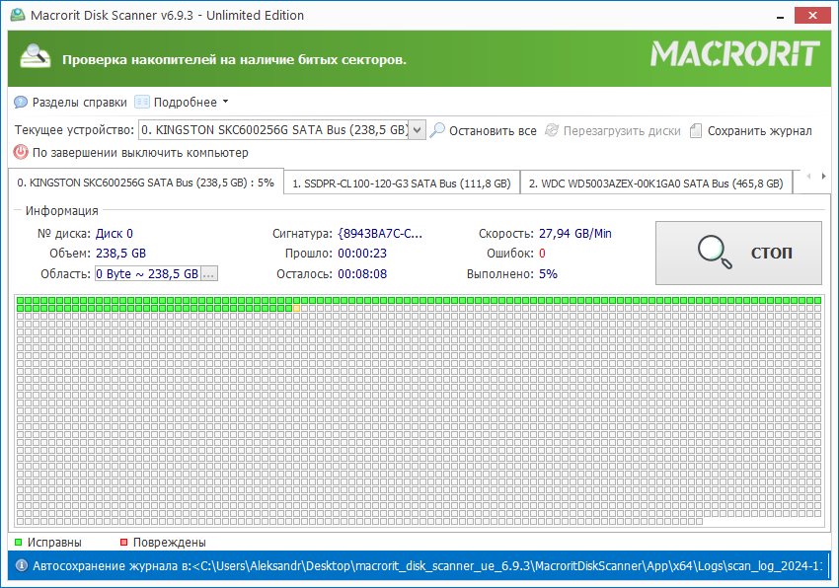Click the Область range field 0 Byte ~ 238,5 GB
839x588 pixels.
click(x=148, y=273)
